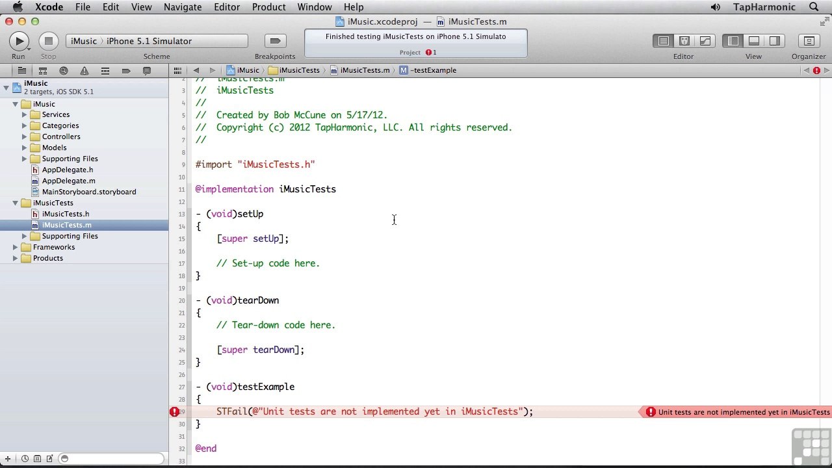The width and height of the screenshot is (832, 468).
Task: Open the Xcode menu
Action: click(x=49, y=7)
